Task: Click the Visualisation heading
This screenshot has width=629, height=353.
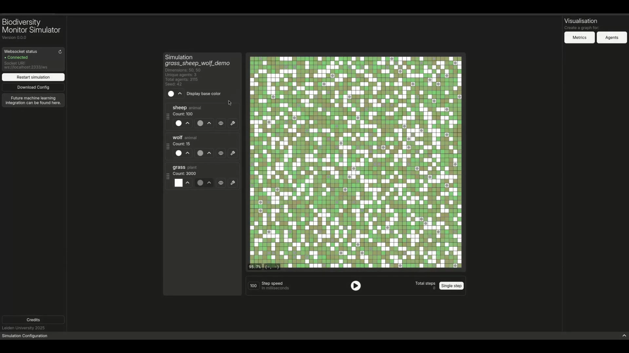Action: 581,21
